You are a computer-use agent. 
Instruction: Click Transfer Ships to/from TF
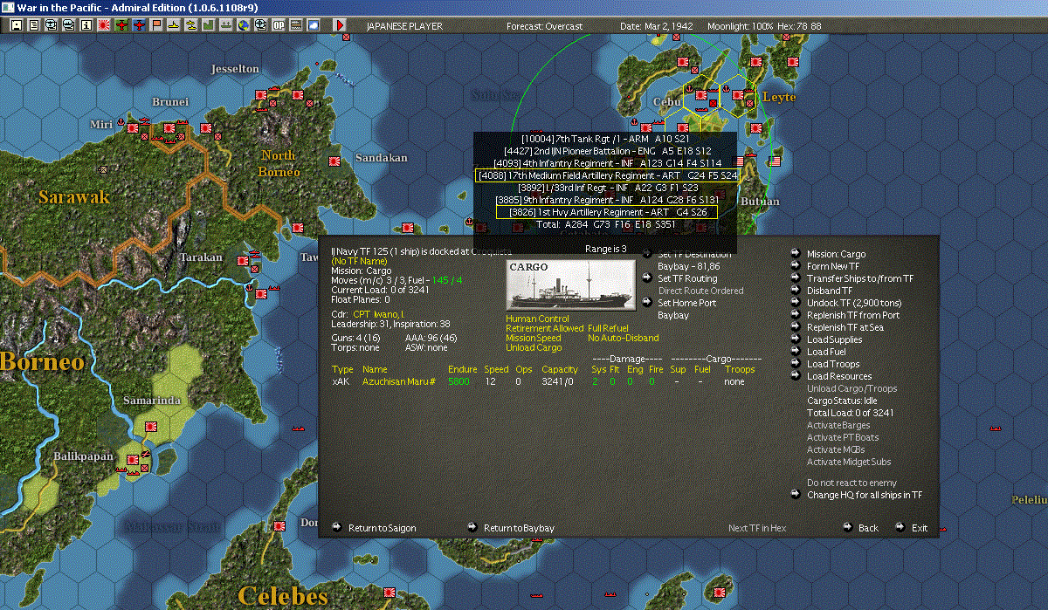click(860, 278)
